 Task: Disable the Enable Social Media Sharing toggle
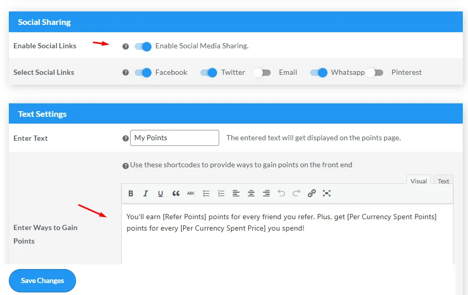[x=143, y=46]
